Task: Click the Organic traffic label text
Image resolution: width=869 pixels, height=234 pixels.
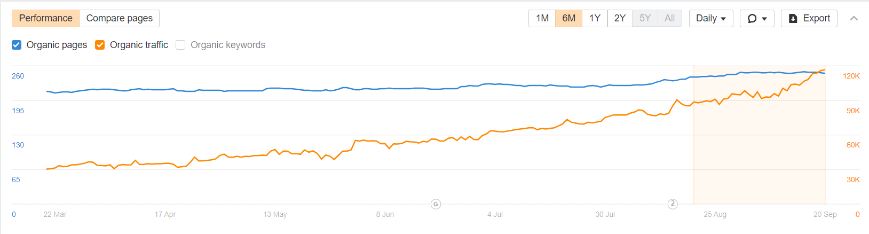Action: 139,45
